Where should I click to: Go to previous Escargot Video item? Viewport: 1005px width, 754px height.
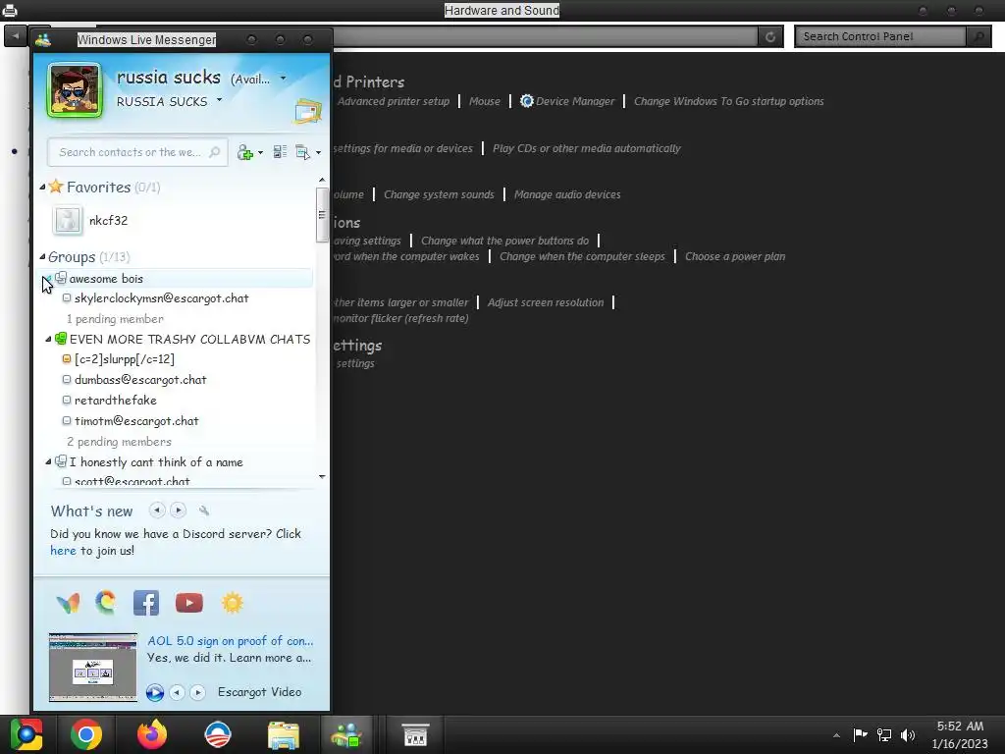click(177, 692)
